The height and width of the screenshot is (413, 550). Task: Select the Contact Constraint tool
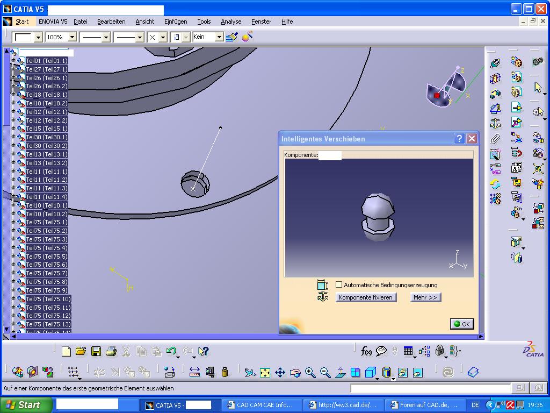(x=495, y=79)
